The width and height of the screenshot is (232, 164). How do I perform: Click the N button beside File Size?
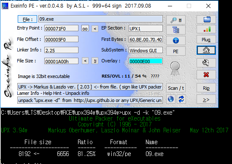coord(95,61)
